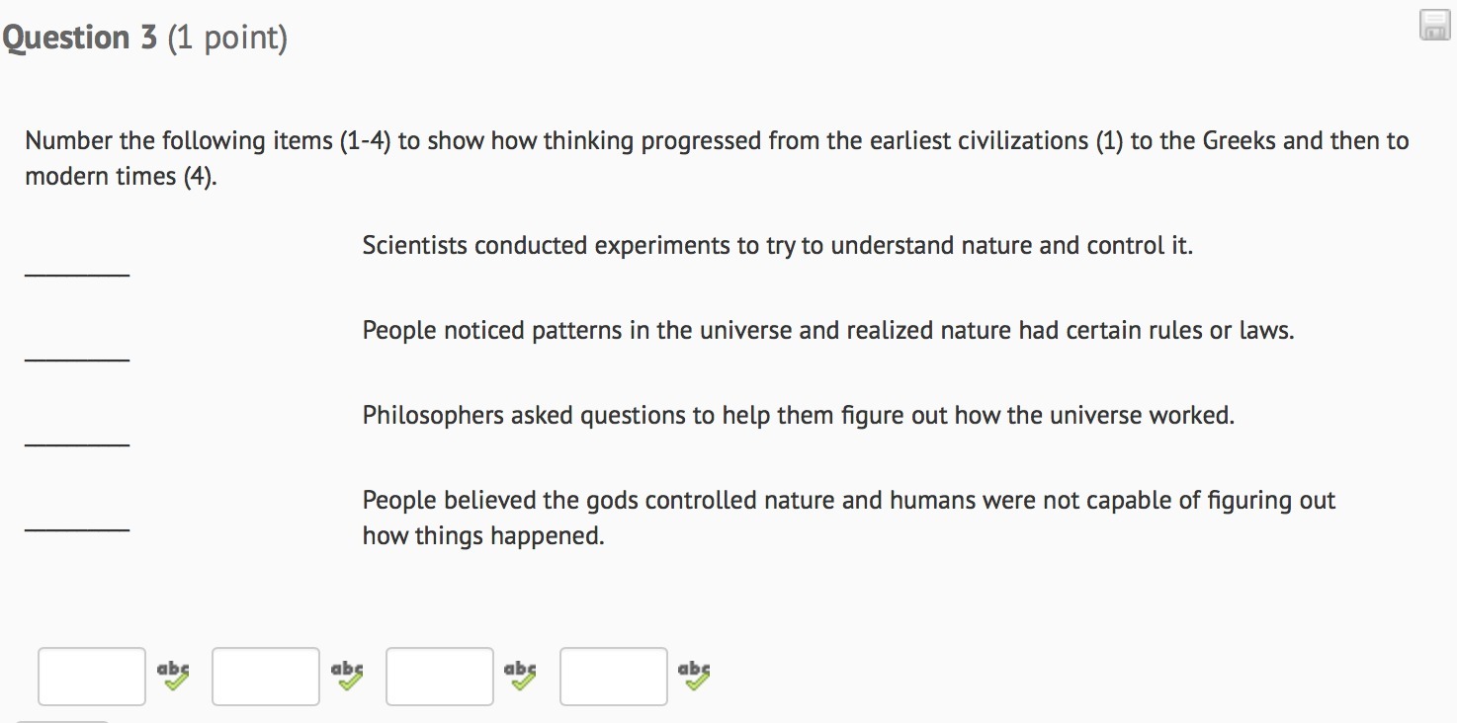The image size is (1457, 723).
Task: Run spell check beside first answer box
Action: 173,675
